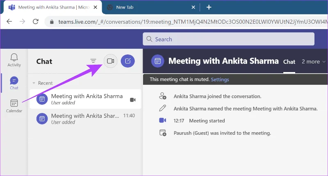
Task: Open the Activity bell in the sidebar
Action: coord(14,60)
